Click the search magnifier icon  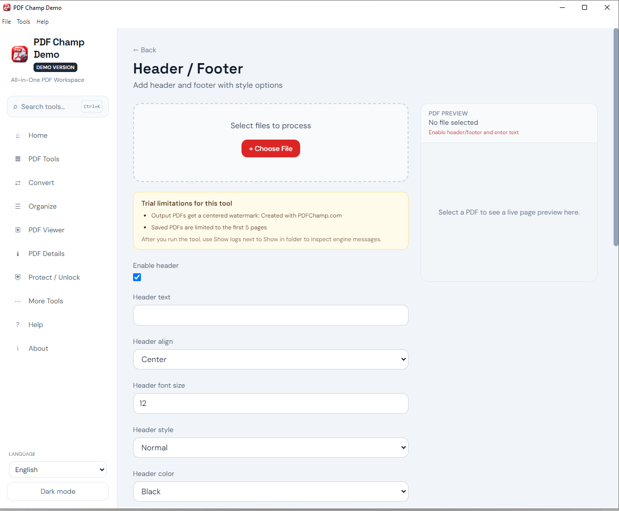pyautogui.click(x=16, y=107)
